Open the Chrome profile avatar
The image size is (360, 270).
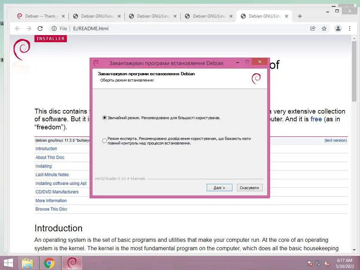tap(338, 28)
